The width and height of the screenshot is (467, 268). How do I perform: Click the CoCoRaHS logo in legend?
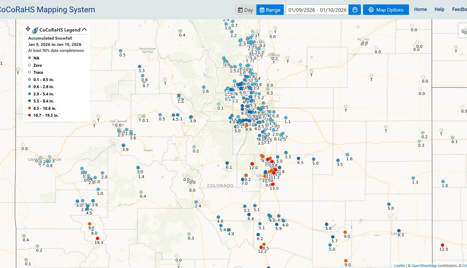35,30
